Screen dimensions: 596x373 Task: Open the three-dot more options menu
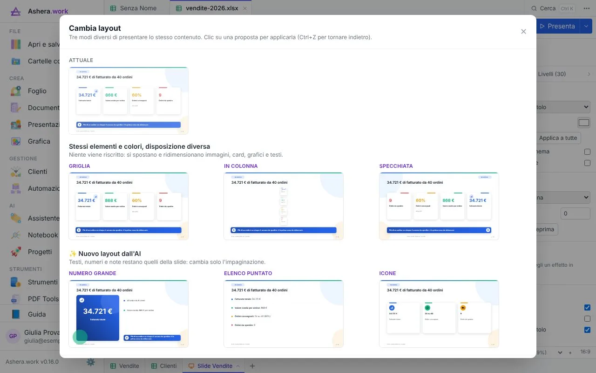click(586, 8)
